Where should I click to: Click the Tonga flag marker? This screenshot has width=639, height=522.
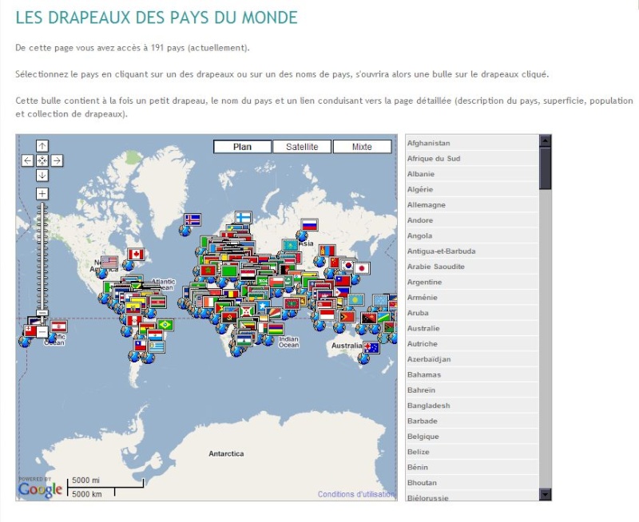click(30, 330)
